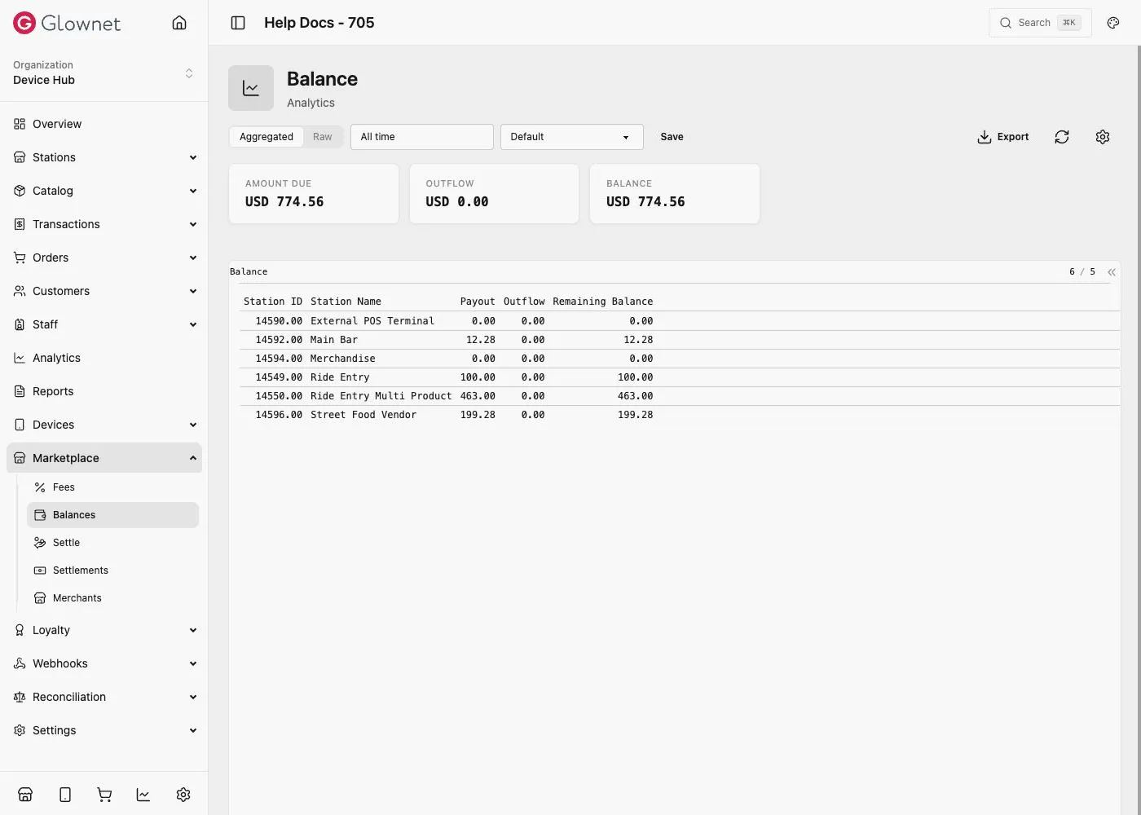1141x815 pixels.
Task: Expand the Stations menu
Action: 104,157
